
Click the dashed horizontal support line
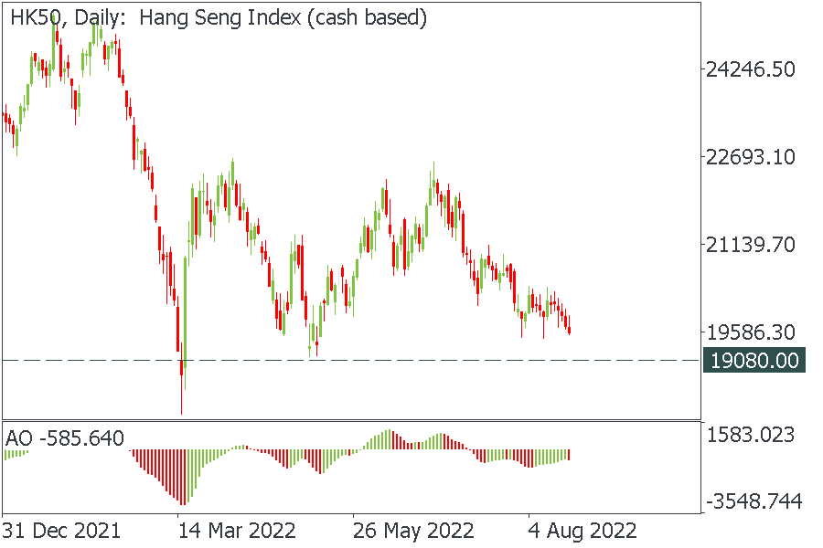[457, 360]
